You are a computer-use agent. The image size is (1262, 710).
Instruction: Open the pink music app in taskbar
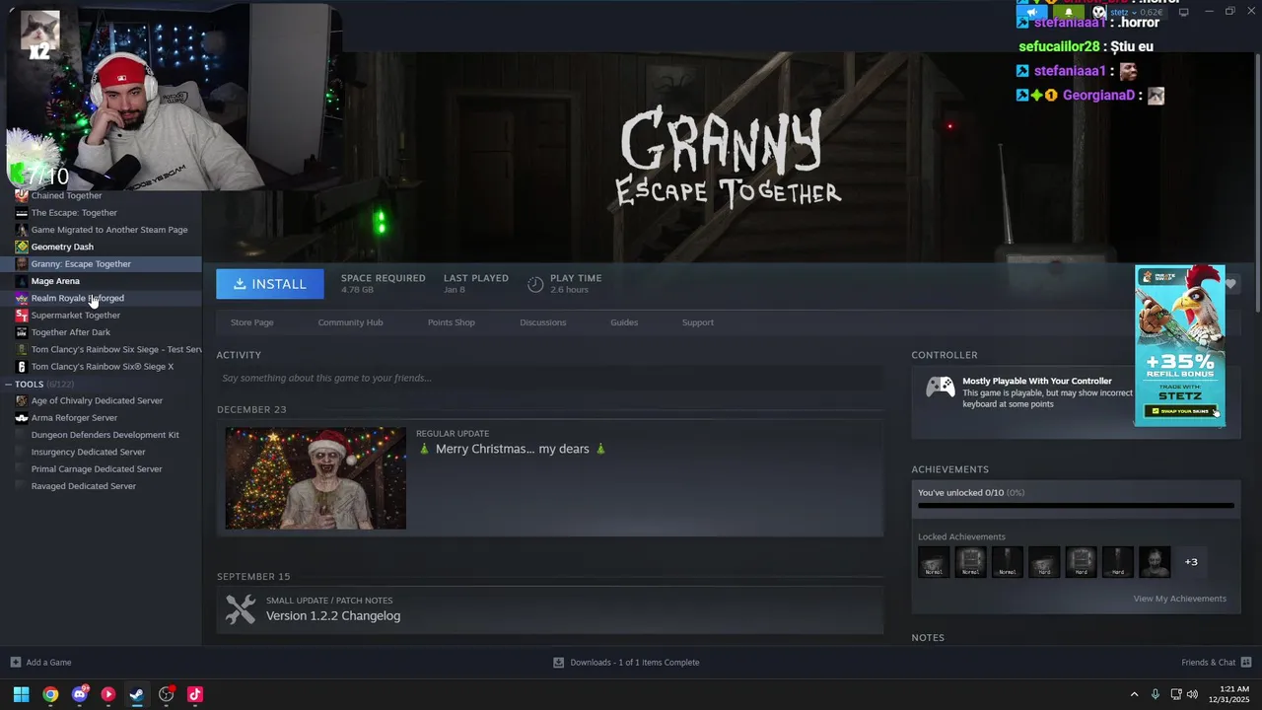point(195,694)
